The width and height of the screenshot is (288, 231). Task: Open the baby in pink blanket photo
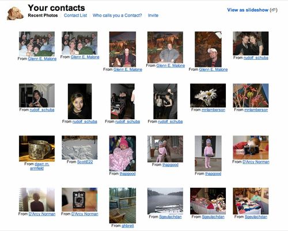[x=123, y=153]
